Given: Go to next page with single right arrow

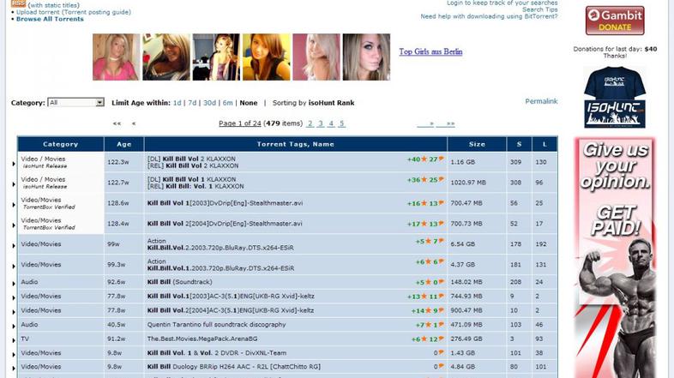Looking at the screenshot, I should [426, 123].
